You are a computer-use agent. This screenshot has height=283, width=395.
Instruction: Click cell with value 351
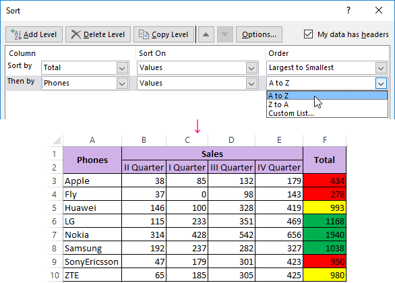231,221
